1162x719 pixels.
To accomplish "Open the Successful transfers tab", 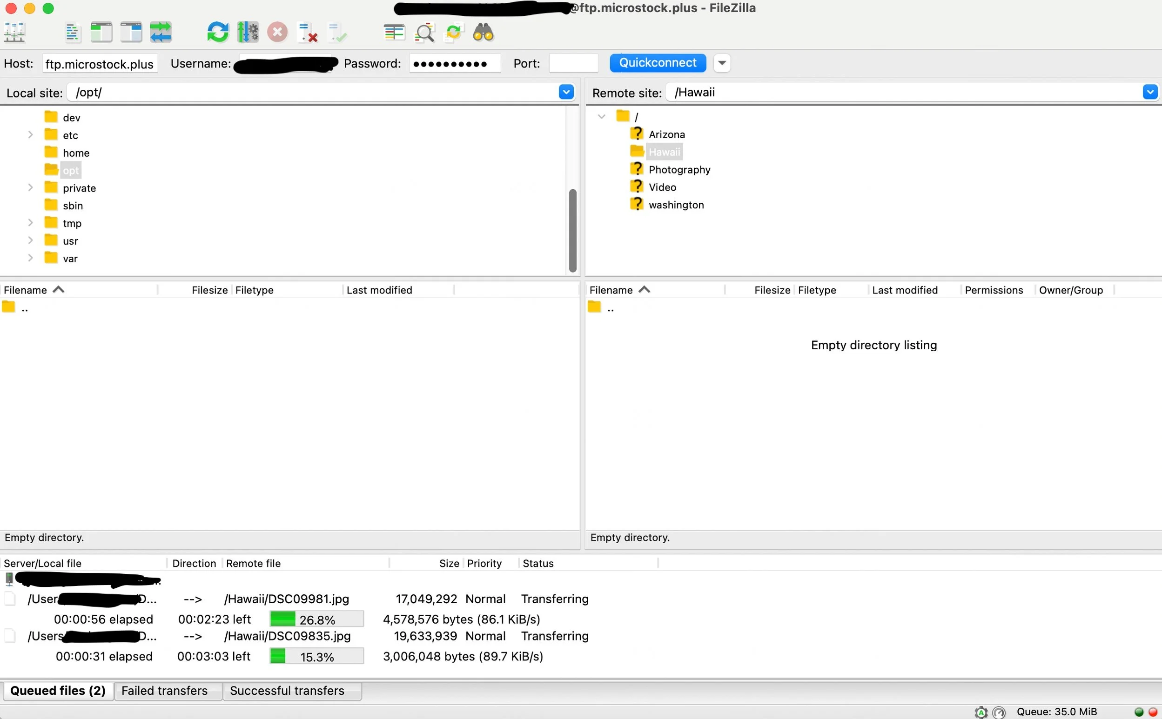I will click(x=287, y=691).
